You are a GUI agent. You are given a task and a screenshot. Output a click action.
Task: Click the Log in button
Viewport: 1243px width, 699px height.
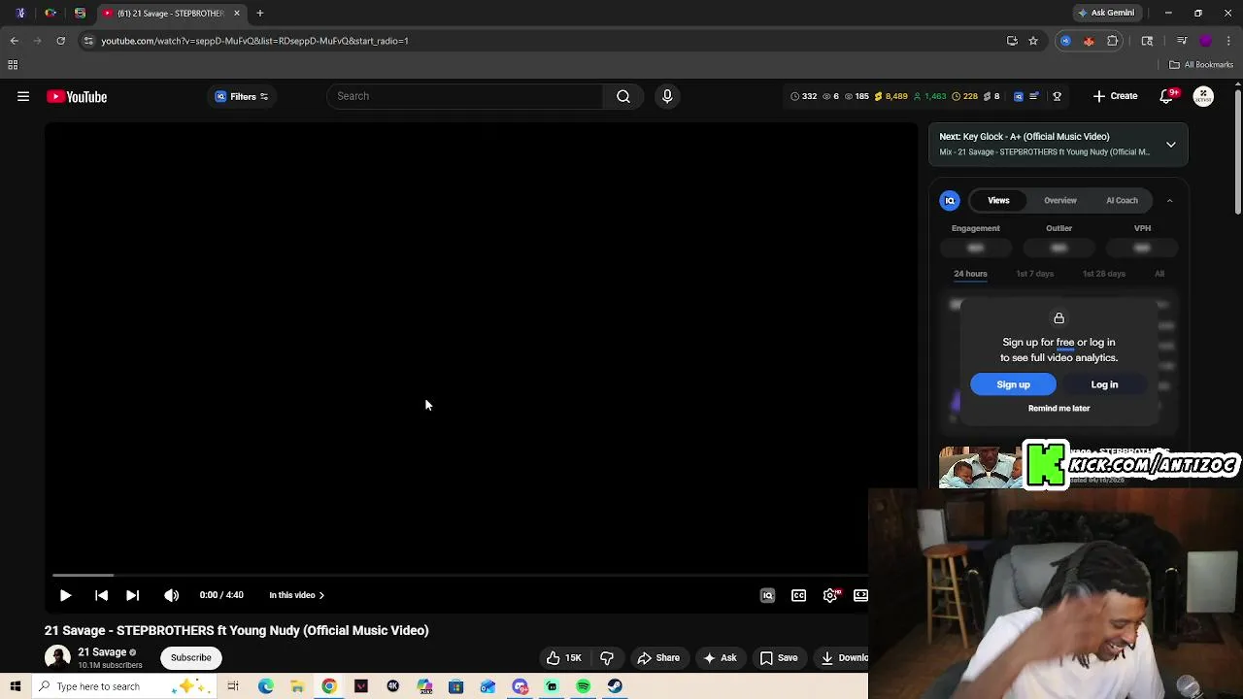coord(1104,384)
